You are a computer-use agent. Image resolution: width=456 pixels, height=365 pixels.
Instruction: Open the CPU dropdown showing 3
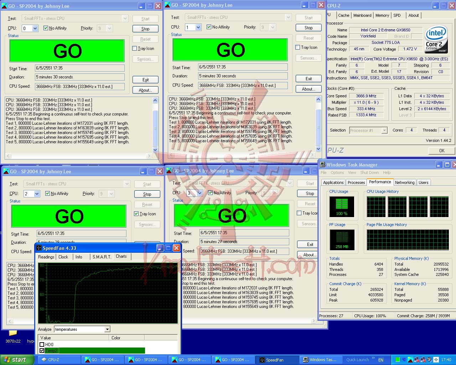click(200, 193)
